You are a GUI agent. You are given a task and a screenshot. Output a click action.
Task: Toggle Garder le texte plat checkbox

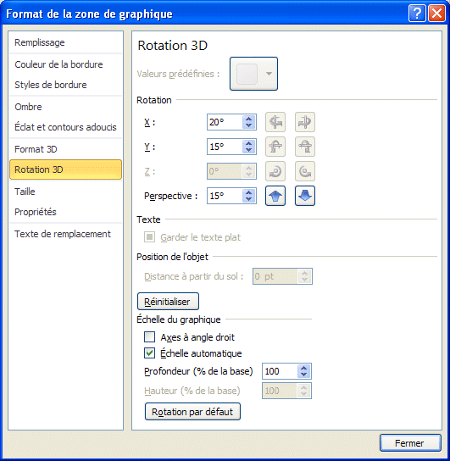tap(149, 236)
